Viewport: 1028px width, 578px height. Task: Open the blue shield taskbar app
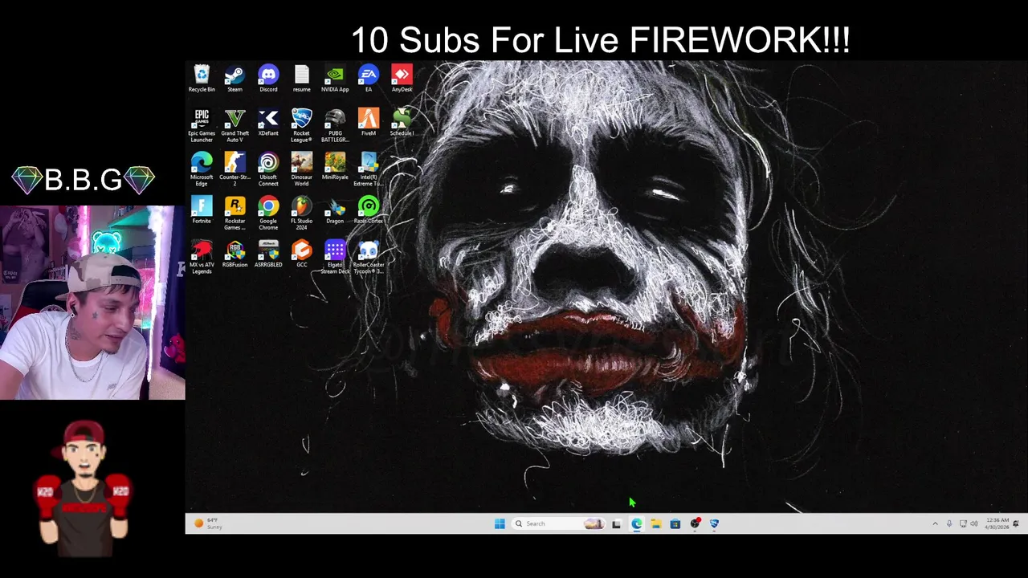click(x=714, y=523)
